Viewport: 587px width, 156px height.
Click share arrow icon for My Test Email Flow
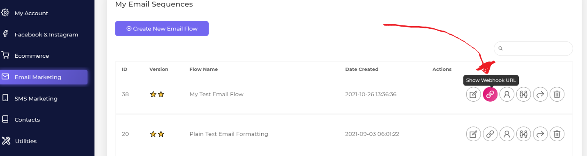[x=541, y=95]
